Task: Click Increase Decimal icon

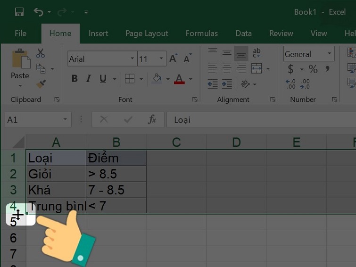Action: click(290, 84)
